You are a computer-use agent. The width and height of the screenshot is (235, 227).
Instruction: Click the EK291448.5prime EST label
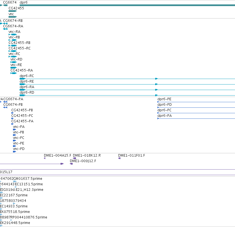click(x=15, y=223)
